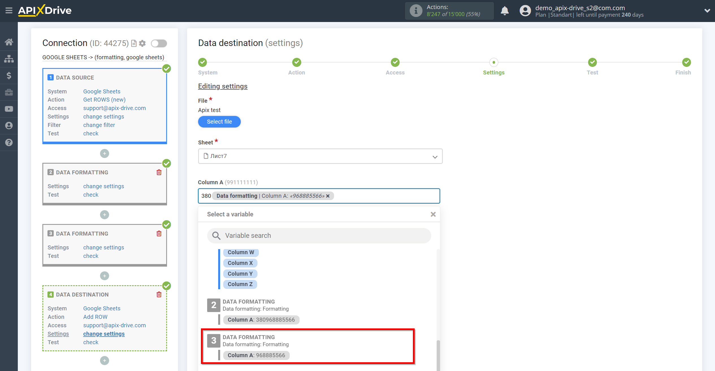Select variable Column A: 380968885566
Viewport: 715px width, 371px height.
click(261, 320)
